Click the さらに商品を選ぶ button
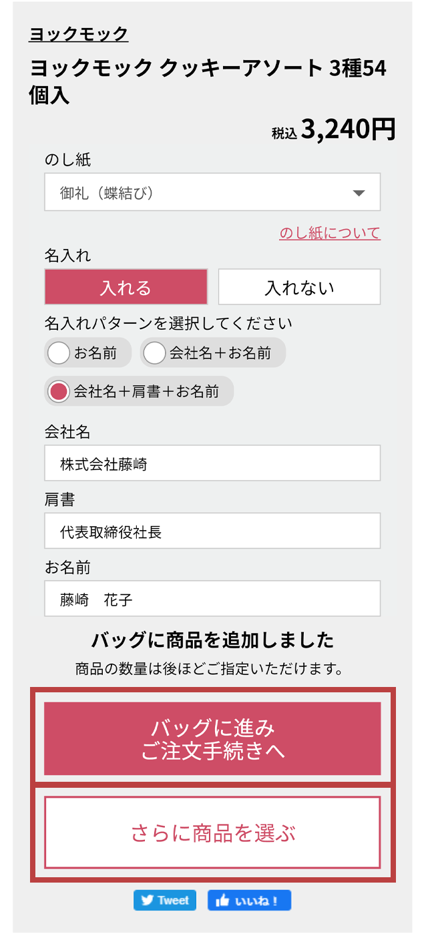Image resolution: width=426 pixels, height=938 pixels. point(212,833)
